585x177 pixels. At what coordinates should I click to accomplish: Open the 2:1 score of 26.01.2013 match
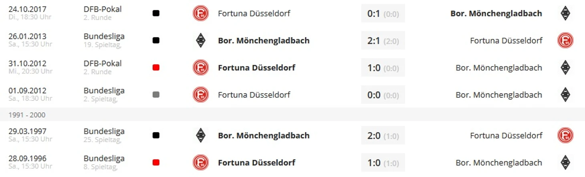pos(383,40)
